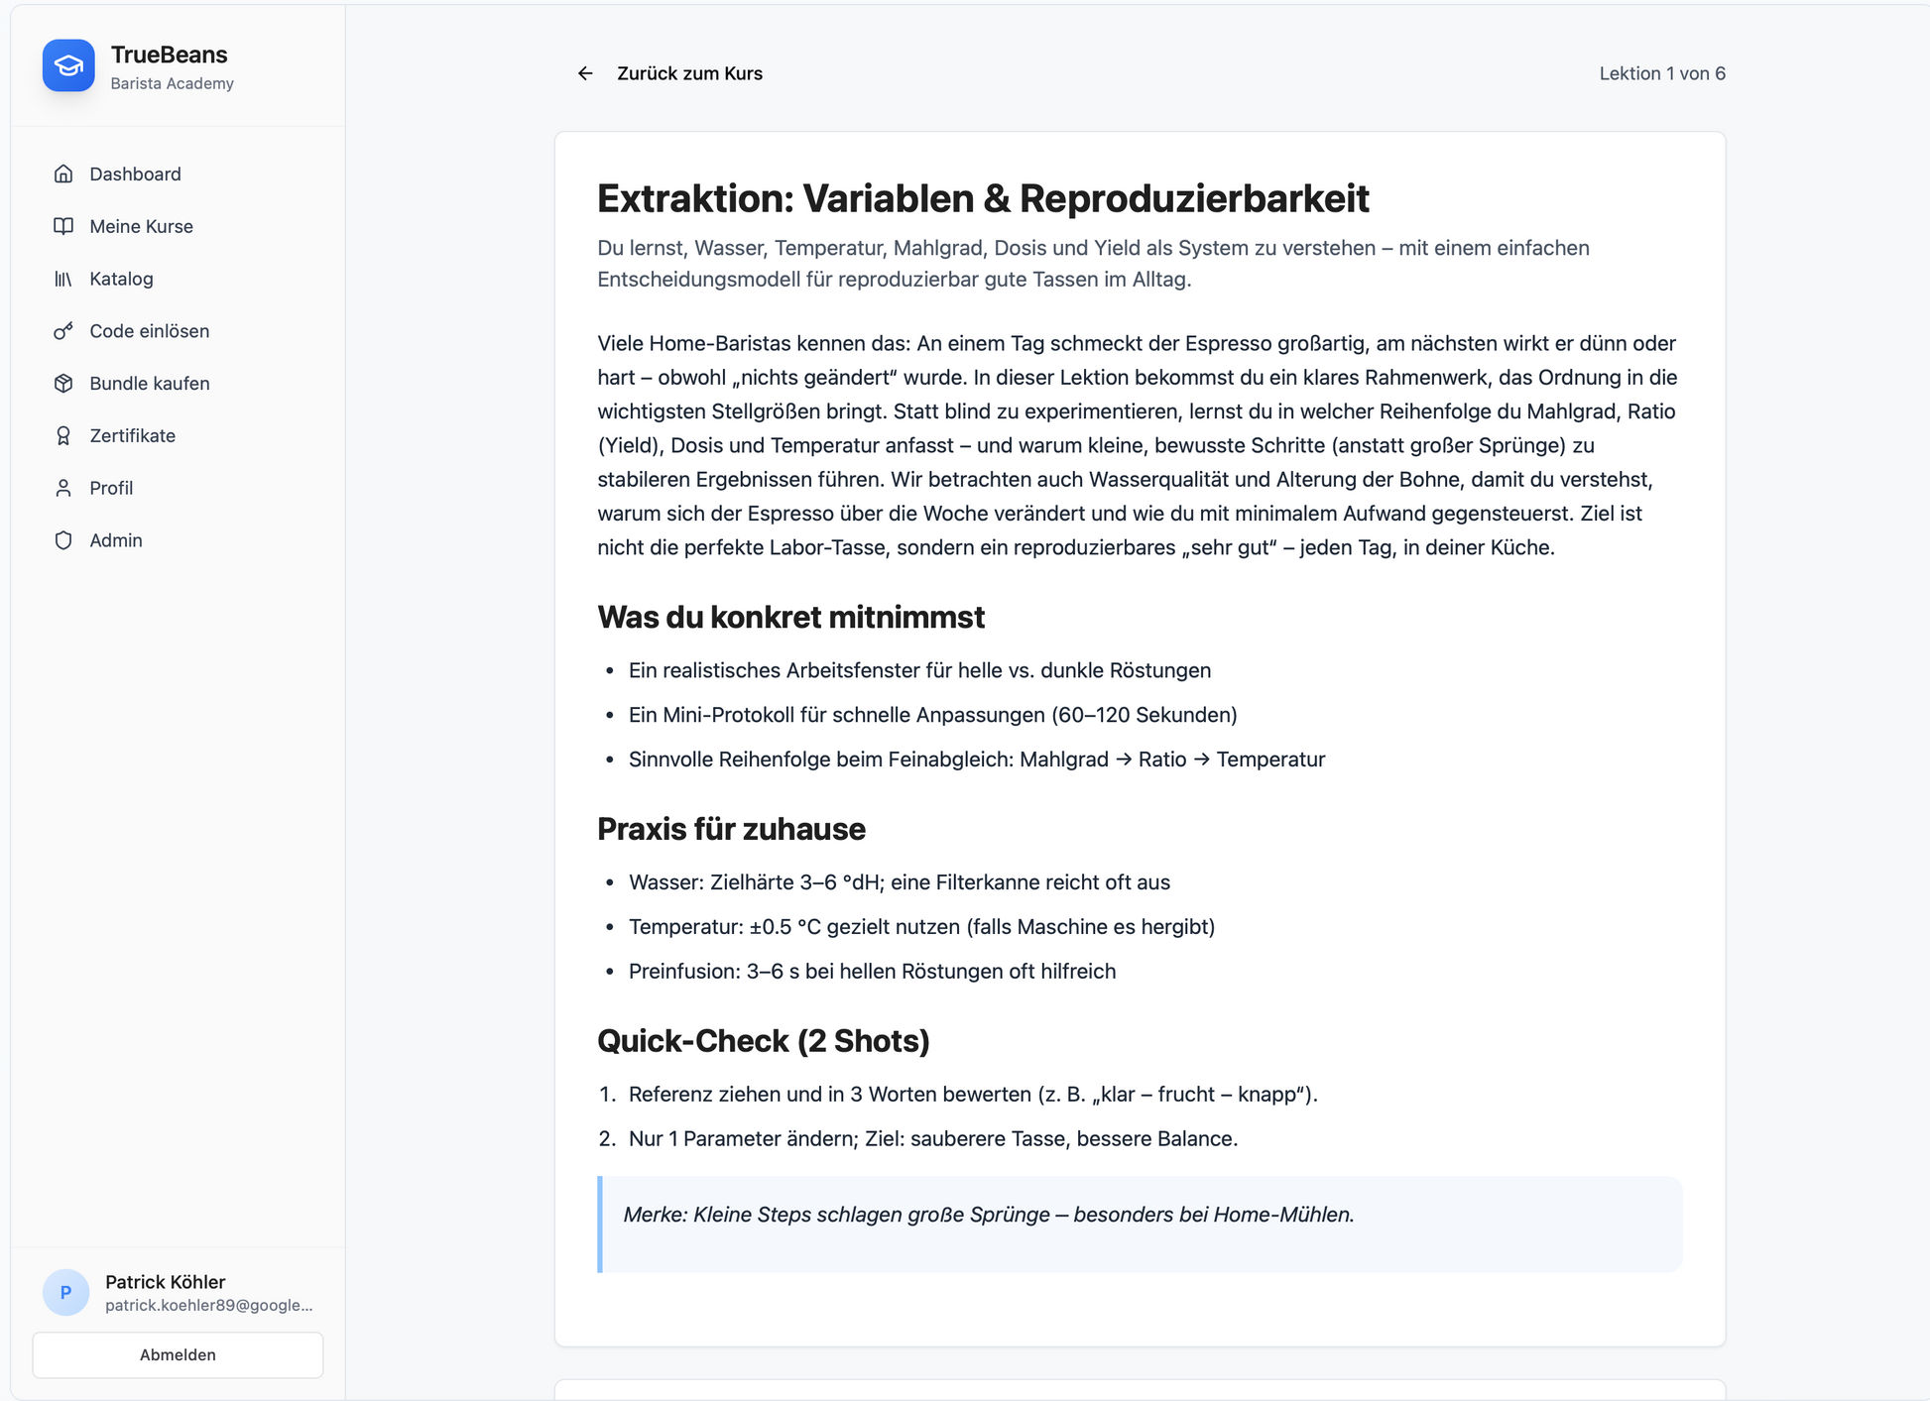Screen dimensions: 1930x1401
Task: Click the Profil person icon
Action: 63,488
